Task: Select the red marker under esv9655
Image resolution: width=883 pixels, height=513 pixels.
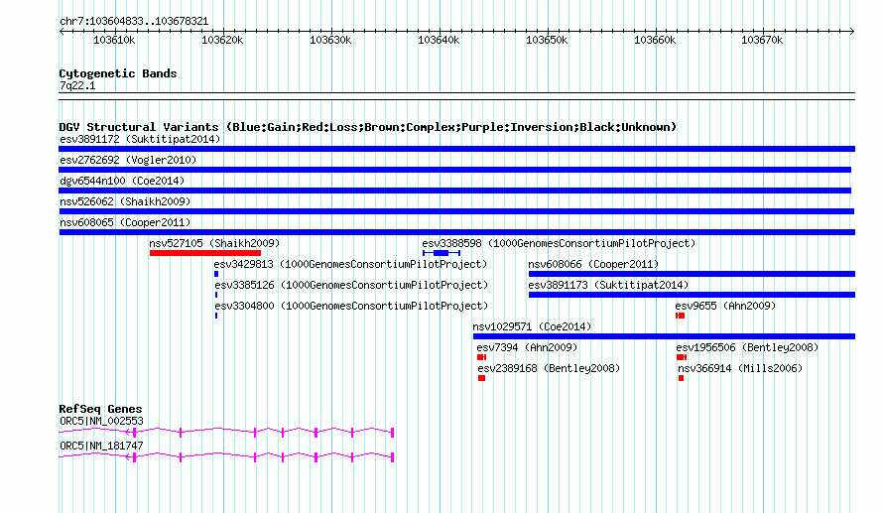Action: pos(681,316)
